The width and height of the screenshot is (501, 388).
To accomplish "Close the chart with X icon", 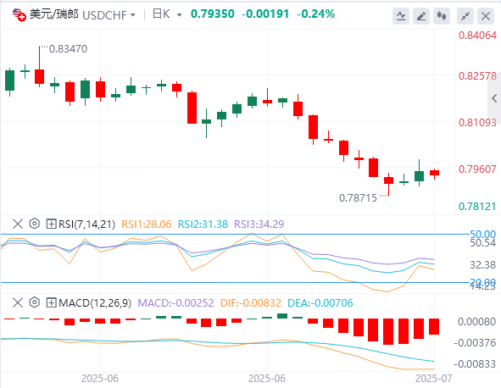I will click(x=486, y=16).
